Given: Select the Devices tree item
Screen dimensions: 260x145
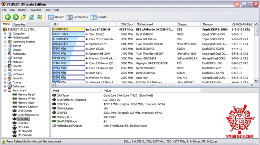Looking at the screenshot, I should [17, 70].
